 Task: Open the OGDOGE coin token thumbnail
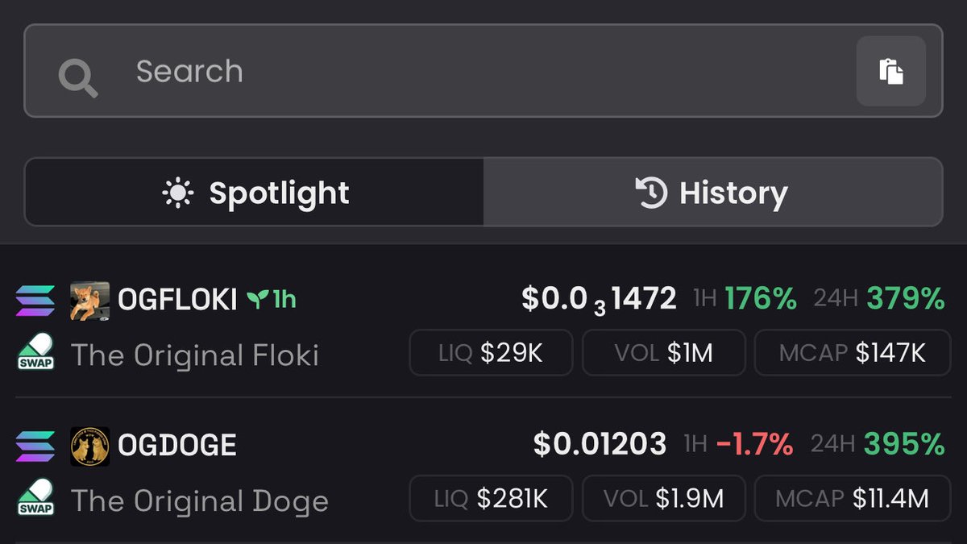tap(89, 446)
